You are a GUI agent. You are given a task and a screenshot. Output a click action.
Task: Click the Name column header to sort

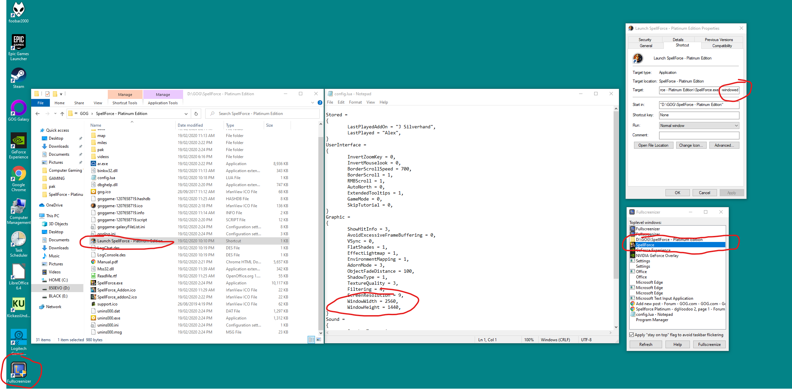pyautogui.click(x=96, y=125)
